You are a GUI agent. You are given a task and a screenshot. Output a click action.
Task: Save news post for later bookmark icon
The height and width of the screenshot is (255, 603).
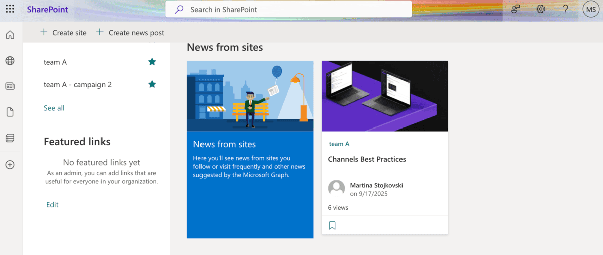[332, 226]
